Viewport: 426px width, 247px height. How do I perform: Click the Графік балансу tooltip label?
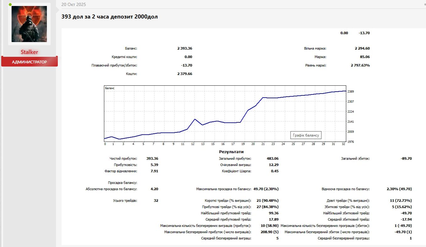coord(306,135)
